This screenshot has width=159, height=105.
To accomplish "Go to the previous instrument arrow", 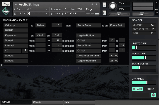I will point(92,5).
